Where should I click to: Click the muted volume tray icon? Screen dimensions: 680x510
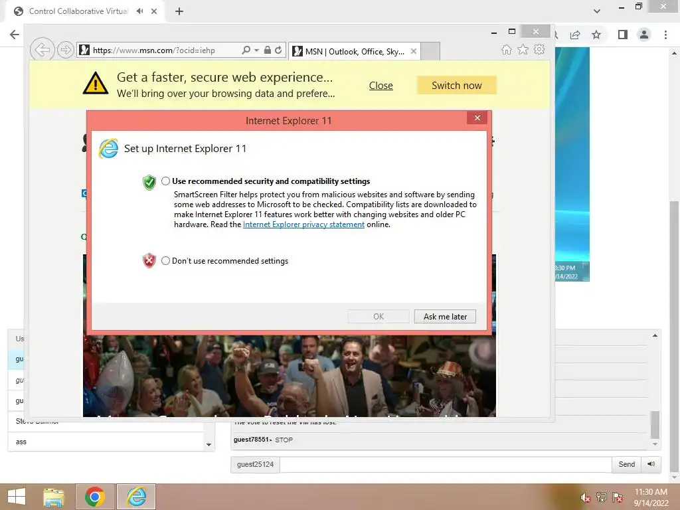[x=585, y=497]
